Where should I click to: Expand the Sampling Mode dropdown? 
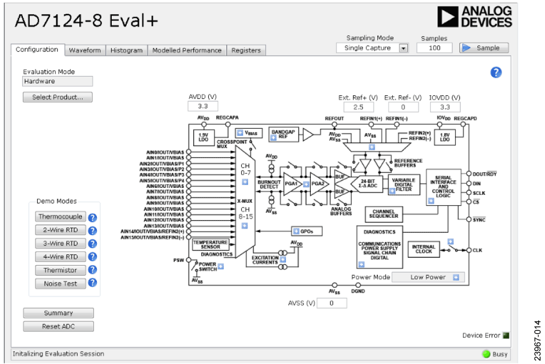[403, 48]
